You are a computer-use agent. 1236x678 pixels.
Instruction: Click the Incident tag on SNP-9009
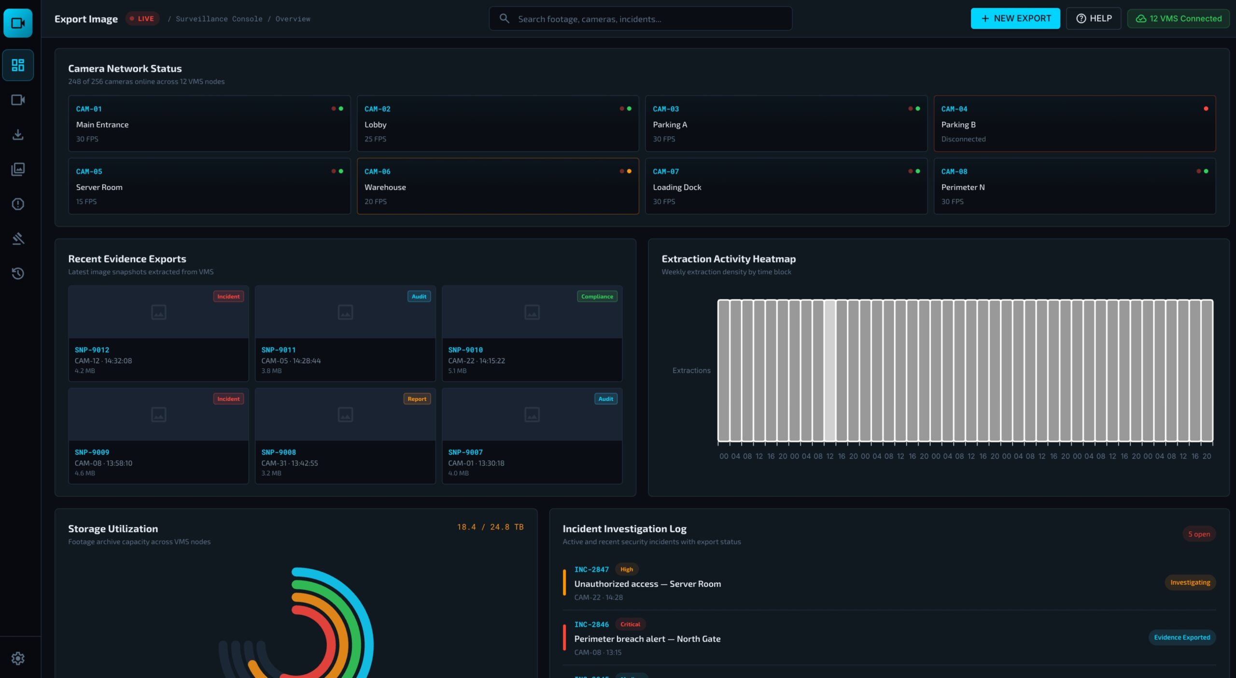[x=228, y=399]
